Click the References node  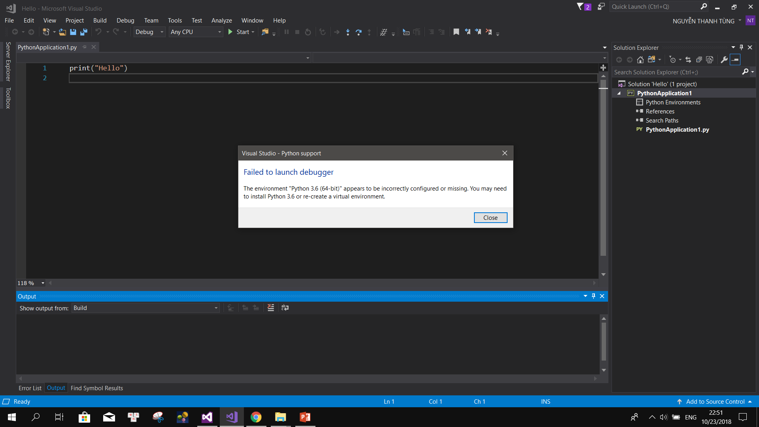pos(660,111)
